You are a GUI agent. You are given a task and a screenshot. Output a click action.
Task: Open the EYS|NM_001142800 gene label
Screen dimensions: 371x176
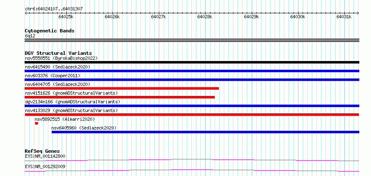click(x=45, y=156)
